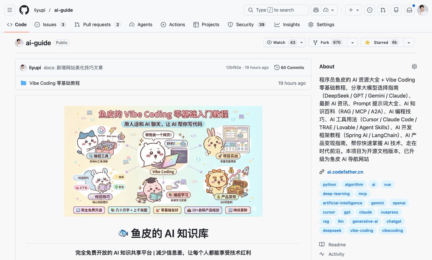Click the repository owner avatar next to ai-guide
The image size is (432, 260).
pos(19,42)
